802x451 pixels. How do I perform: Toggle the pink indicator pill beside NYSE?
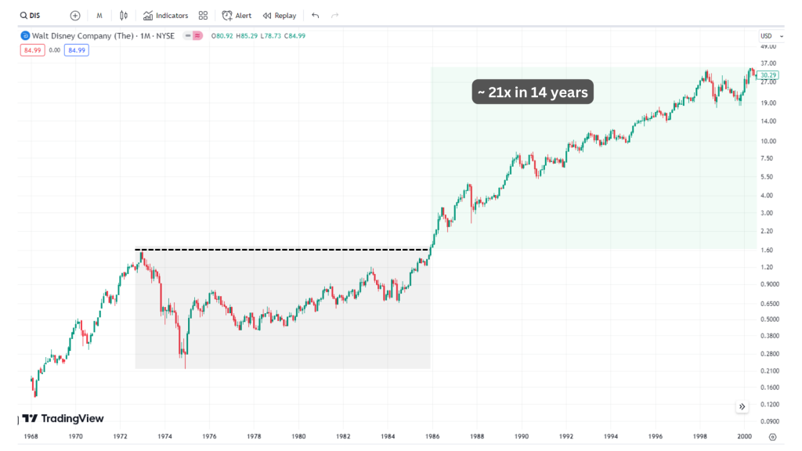tap(197, 36)
